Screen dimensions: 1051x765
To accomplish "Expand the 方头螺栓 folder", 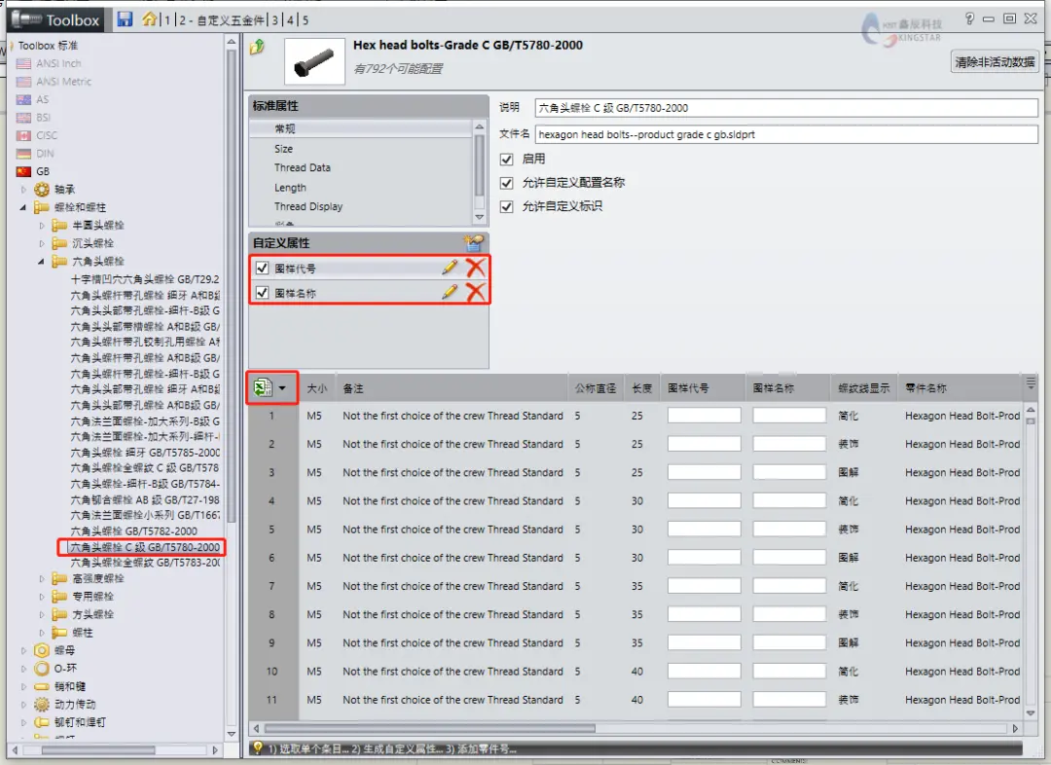I will (x=42, y=615).
